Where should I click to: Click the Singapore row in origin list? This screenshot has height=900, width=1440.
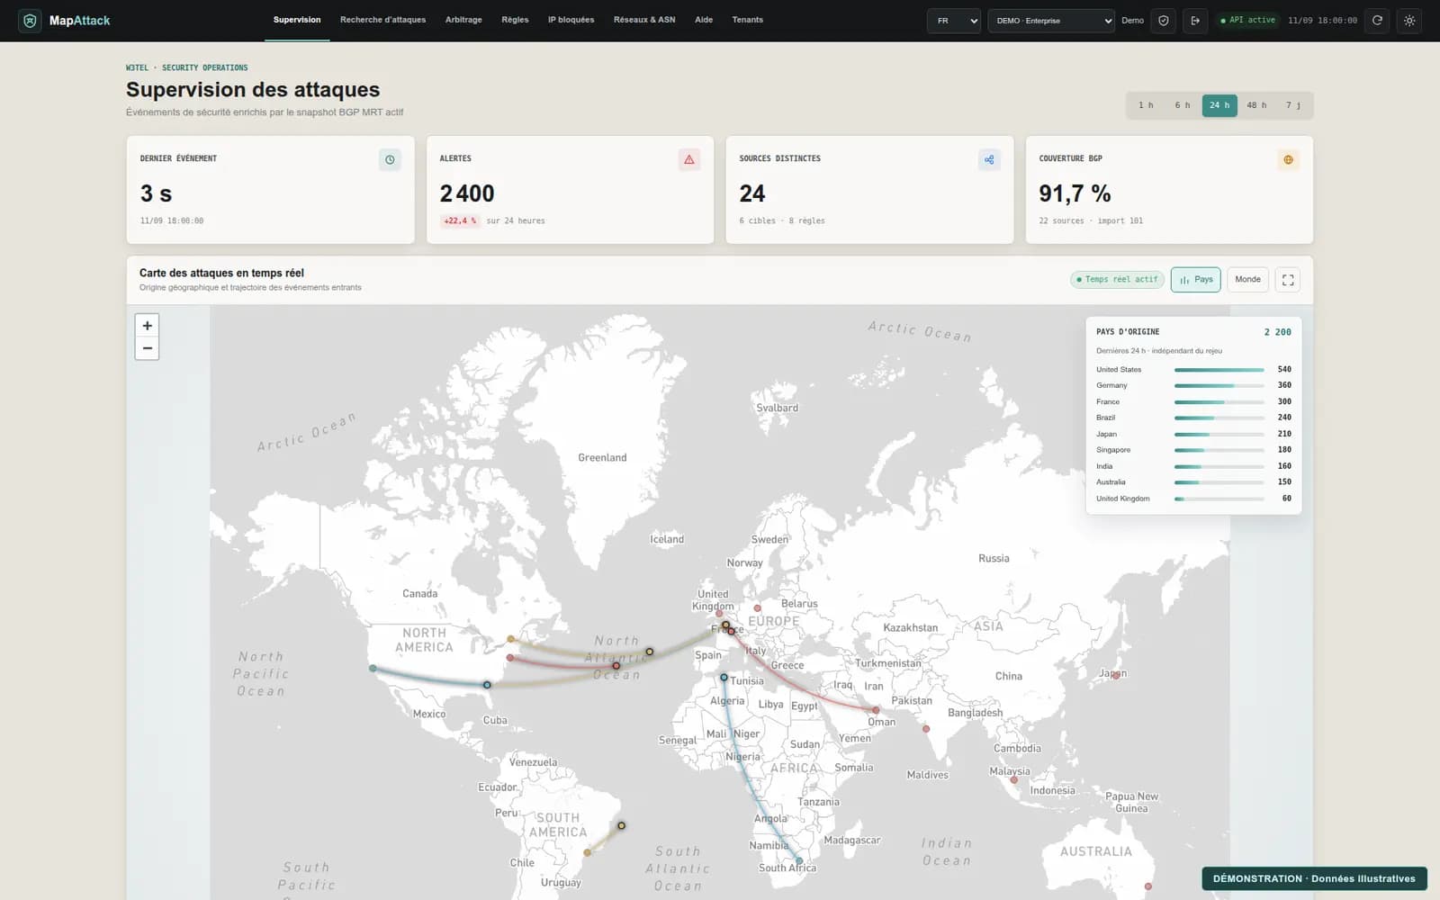(x=1193, y=450)
